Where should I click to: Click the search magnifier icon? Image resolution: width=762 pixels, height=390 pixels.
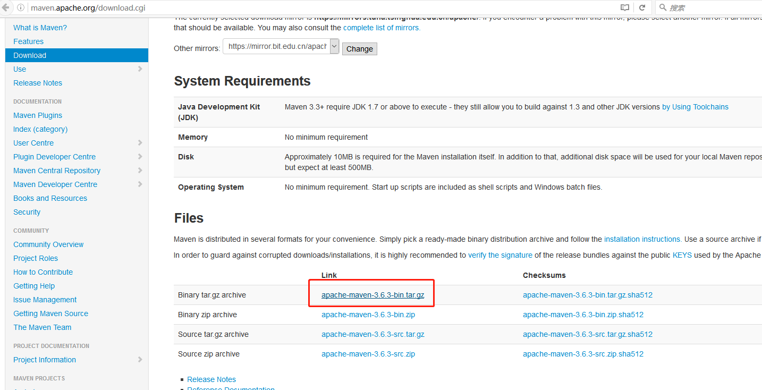663,7
